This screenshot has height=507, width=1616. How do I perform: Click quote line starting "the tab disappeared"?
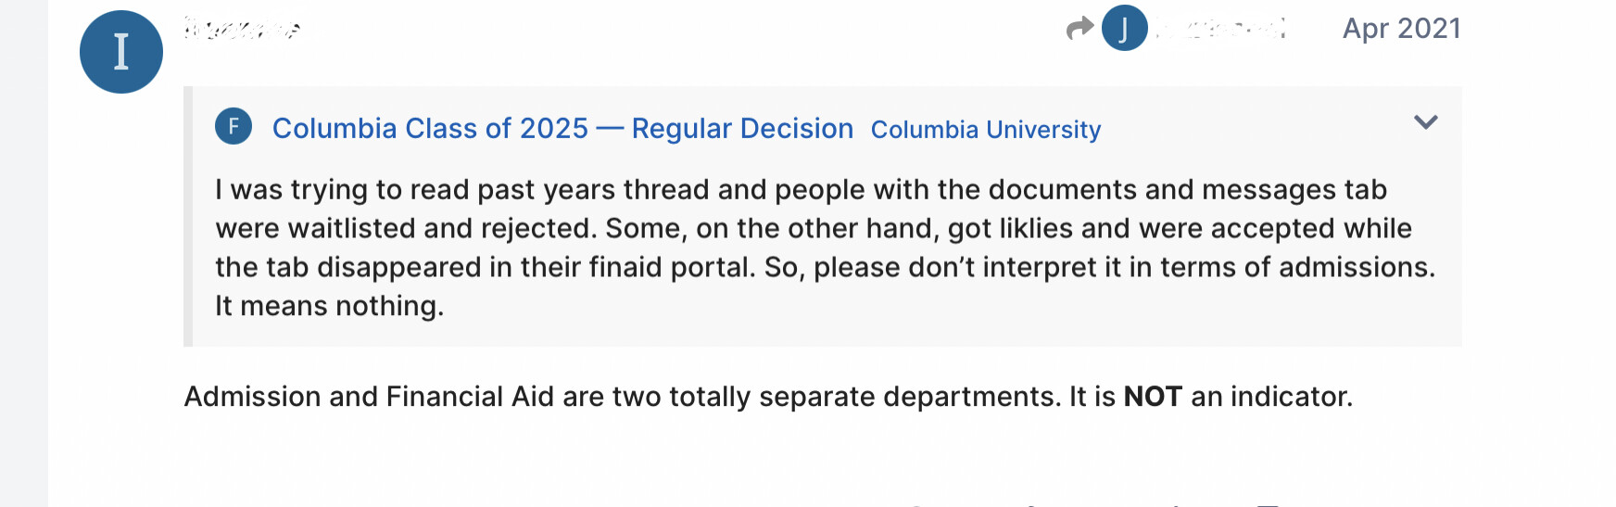click(825, 267)
